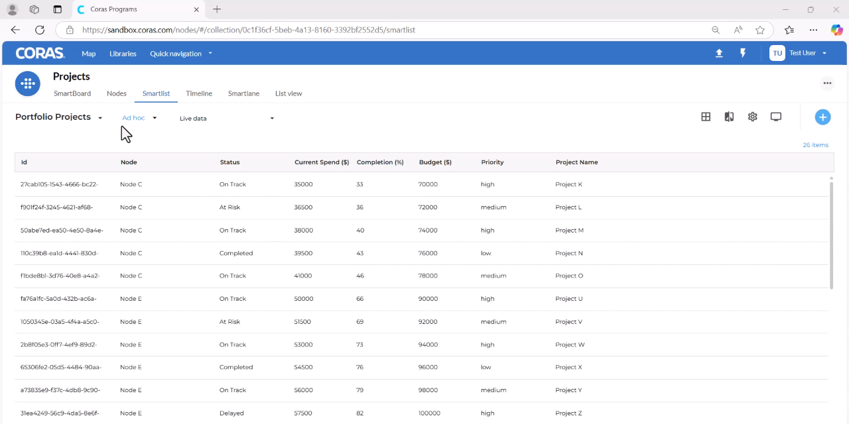The width and height of the screenshot is (849, 424).
Task: Switch to the List view tab
Action: click(289, 93)
